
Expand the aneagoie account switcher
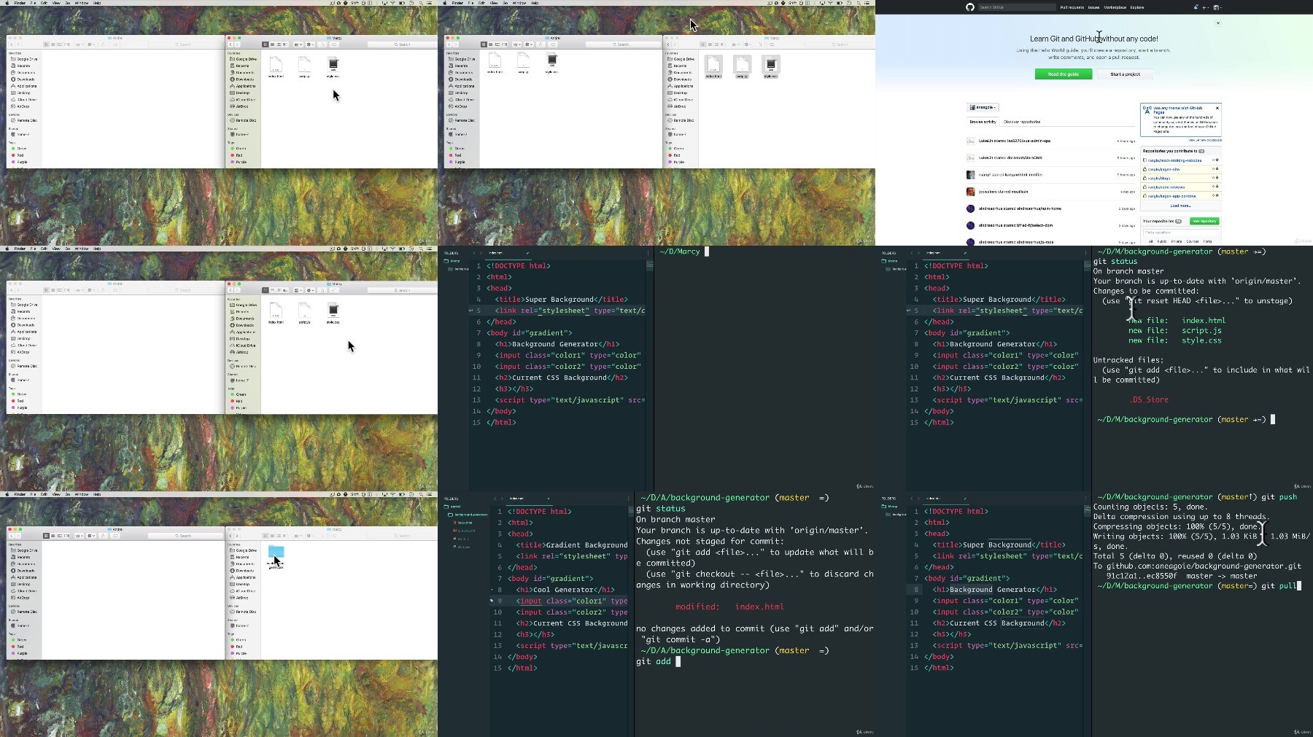tap(983, 107)
